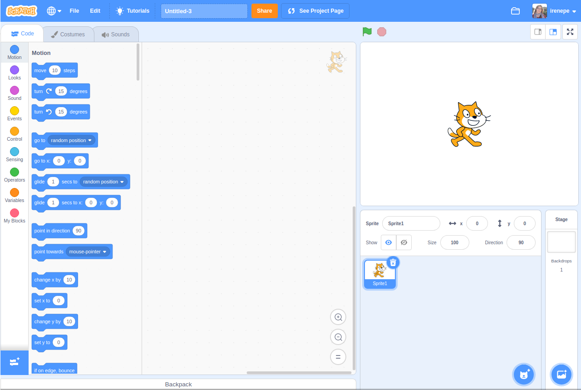The width and height of the screenshot is (581, 390).
Task: Zoom out the code workspace
Action: 338,337
